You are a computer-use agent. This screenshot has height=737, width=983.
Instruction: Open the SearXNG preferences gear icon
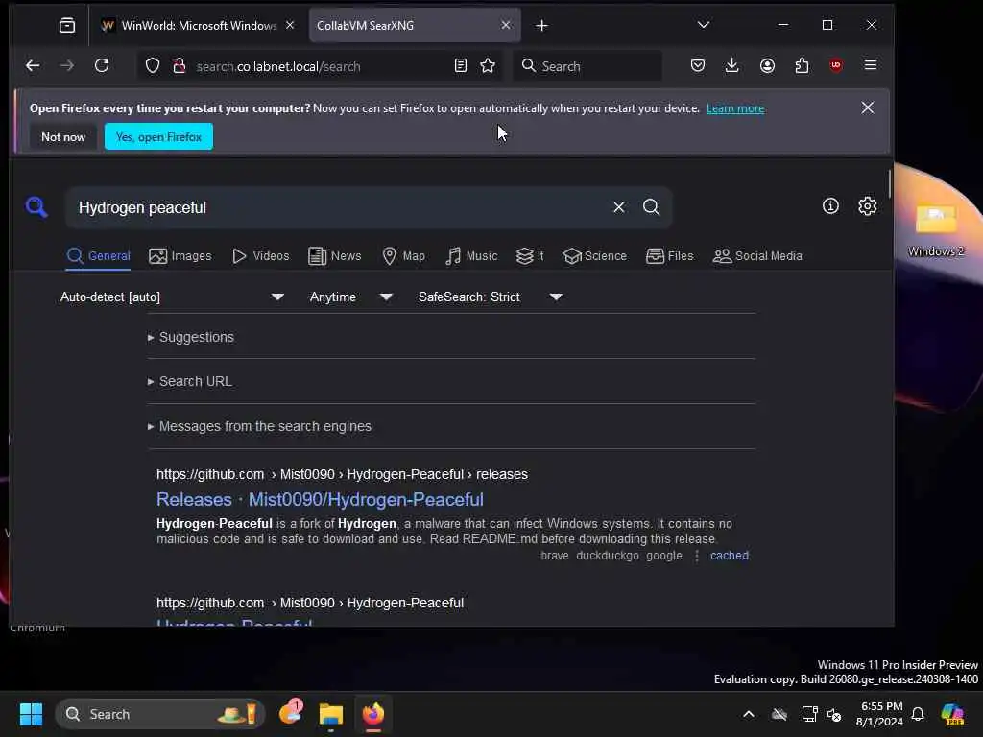[867, 206]
